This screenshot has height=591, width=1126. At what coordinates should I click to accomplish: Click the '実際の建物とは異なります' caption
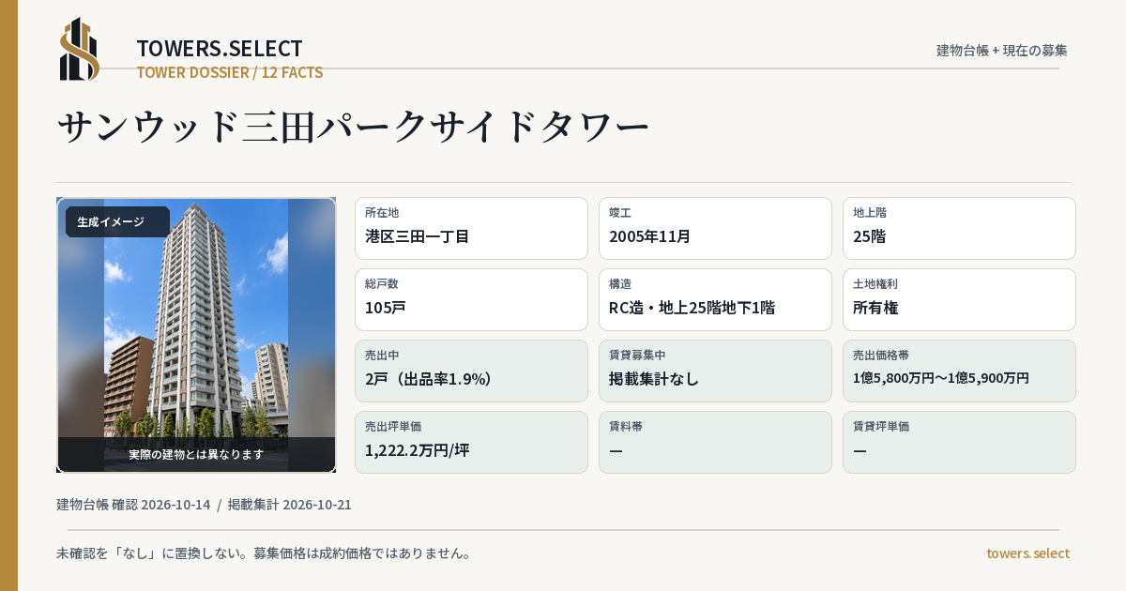point(196,454)
